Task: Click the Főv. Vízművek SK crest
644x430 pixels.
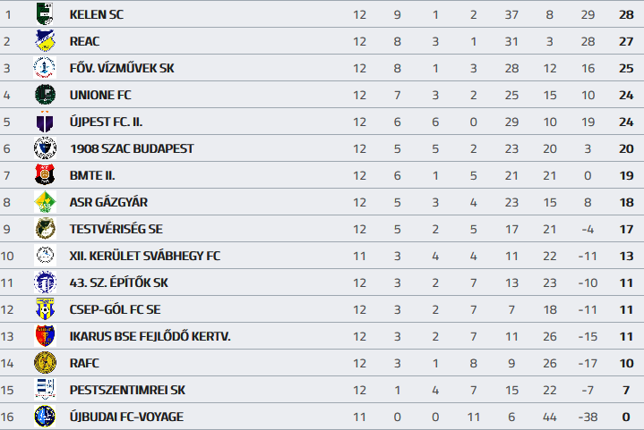Action: (x=45, y=68)
